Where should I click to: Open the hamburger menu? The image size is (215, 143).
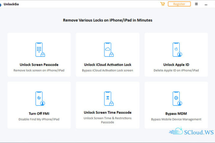tap(196, 4)
